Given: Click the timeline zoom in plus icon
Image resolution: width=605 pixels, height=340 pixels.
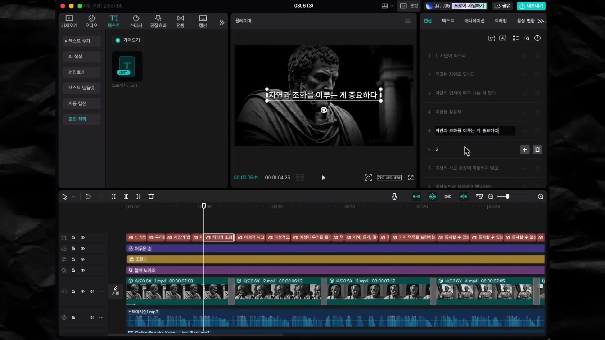Looking at the screenshot, I should point(541,197).
